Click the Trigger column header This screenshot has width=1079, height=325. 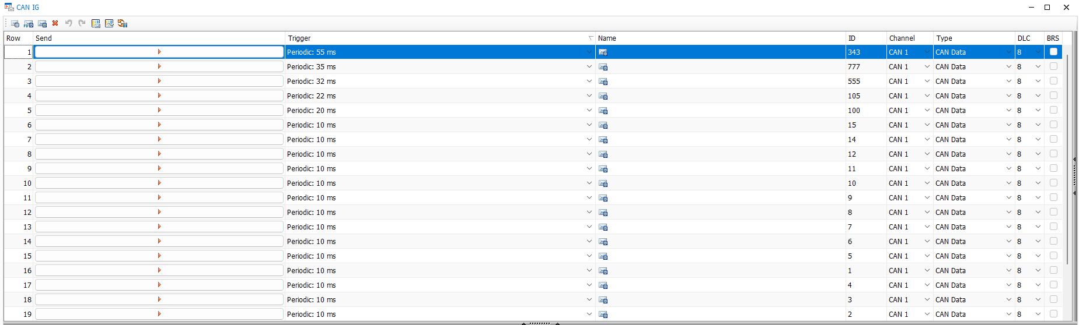[x=440, y=38]
